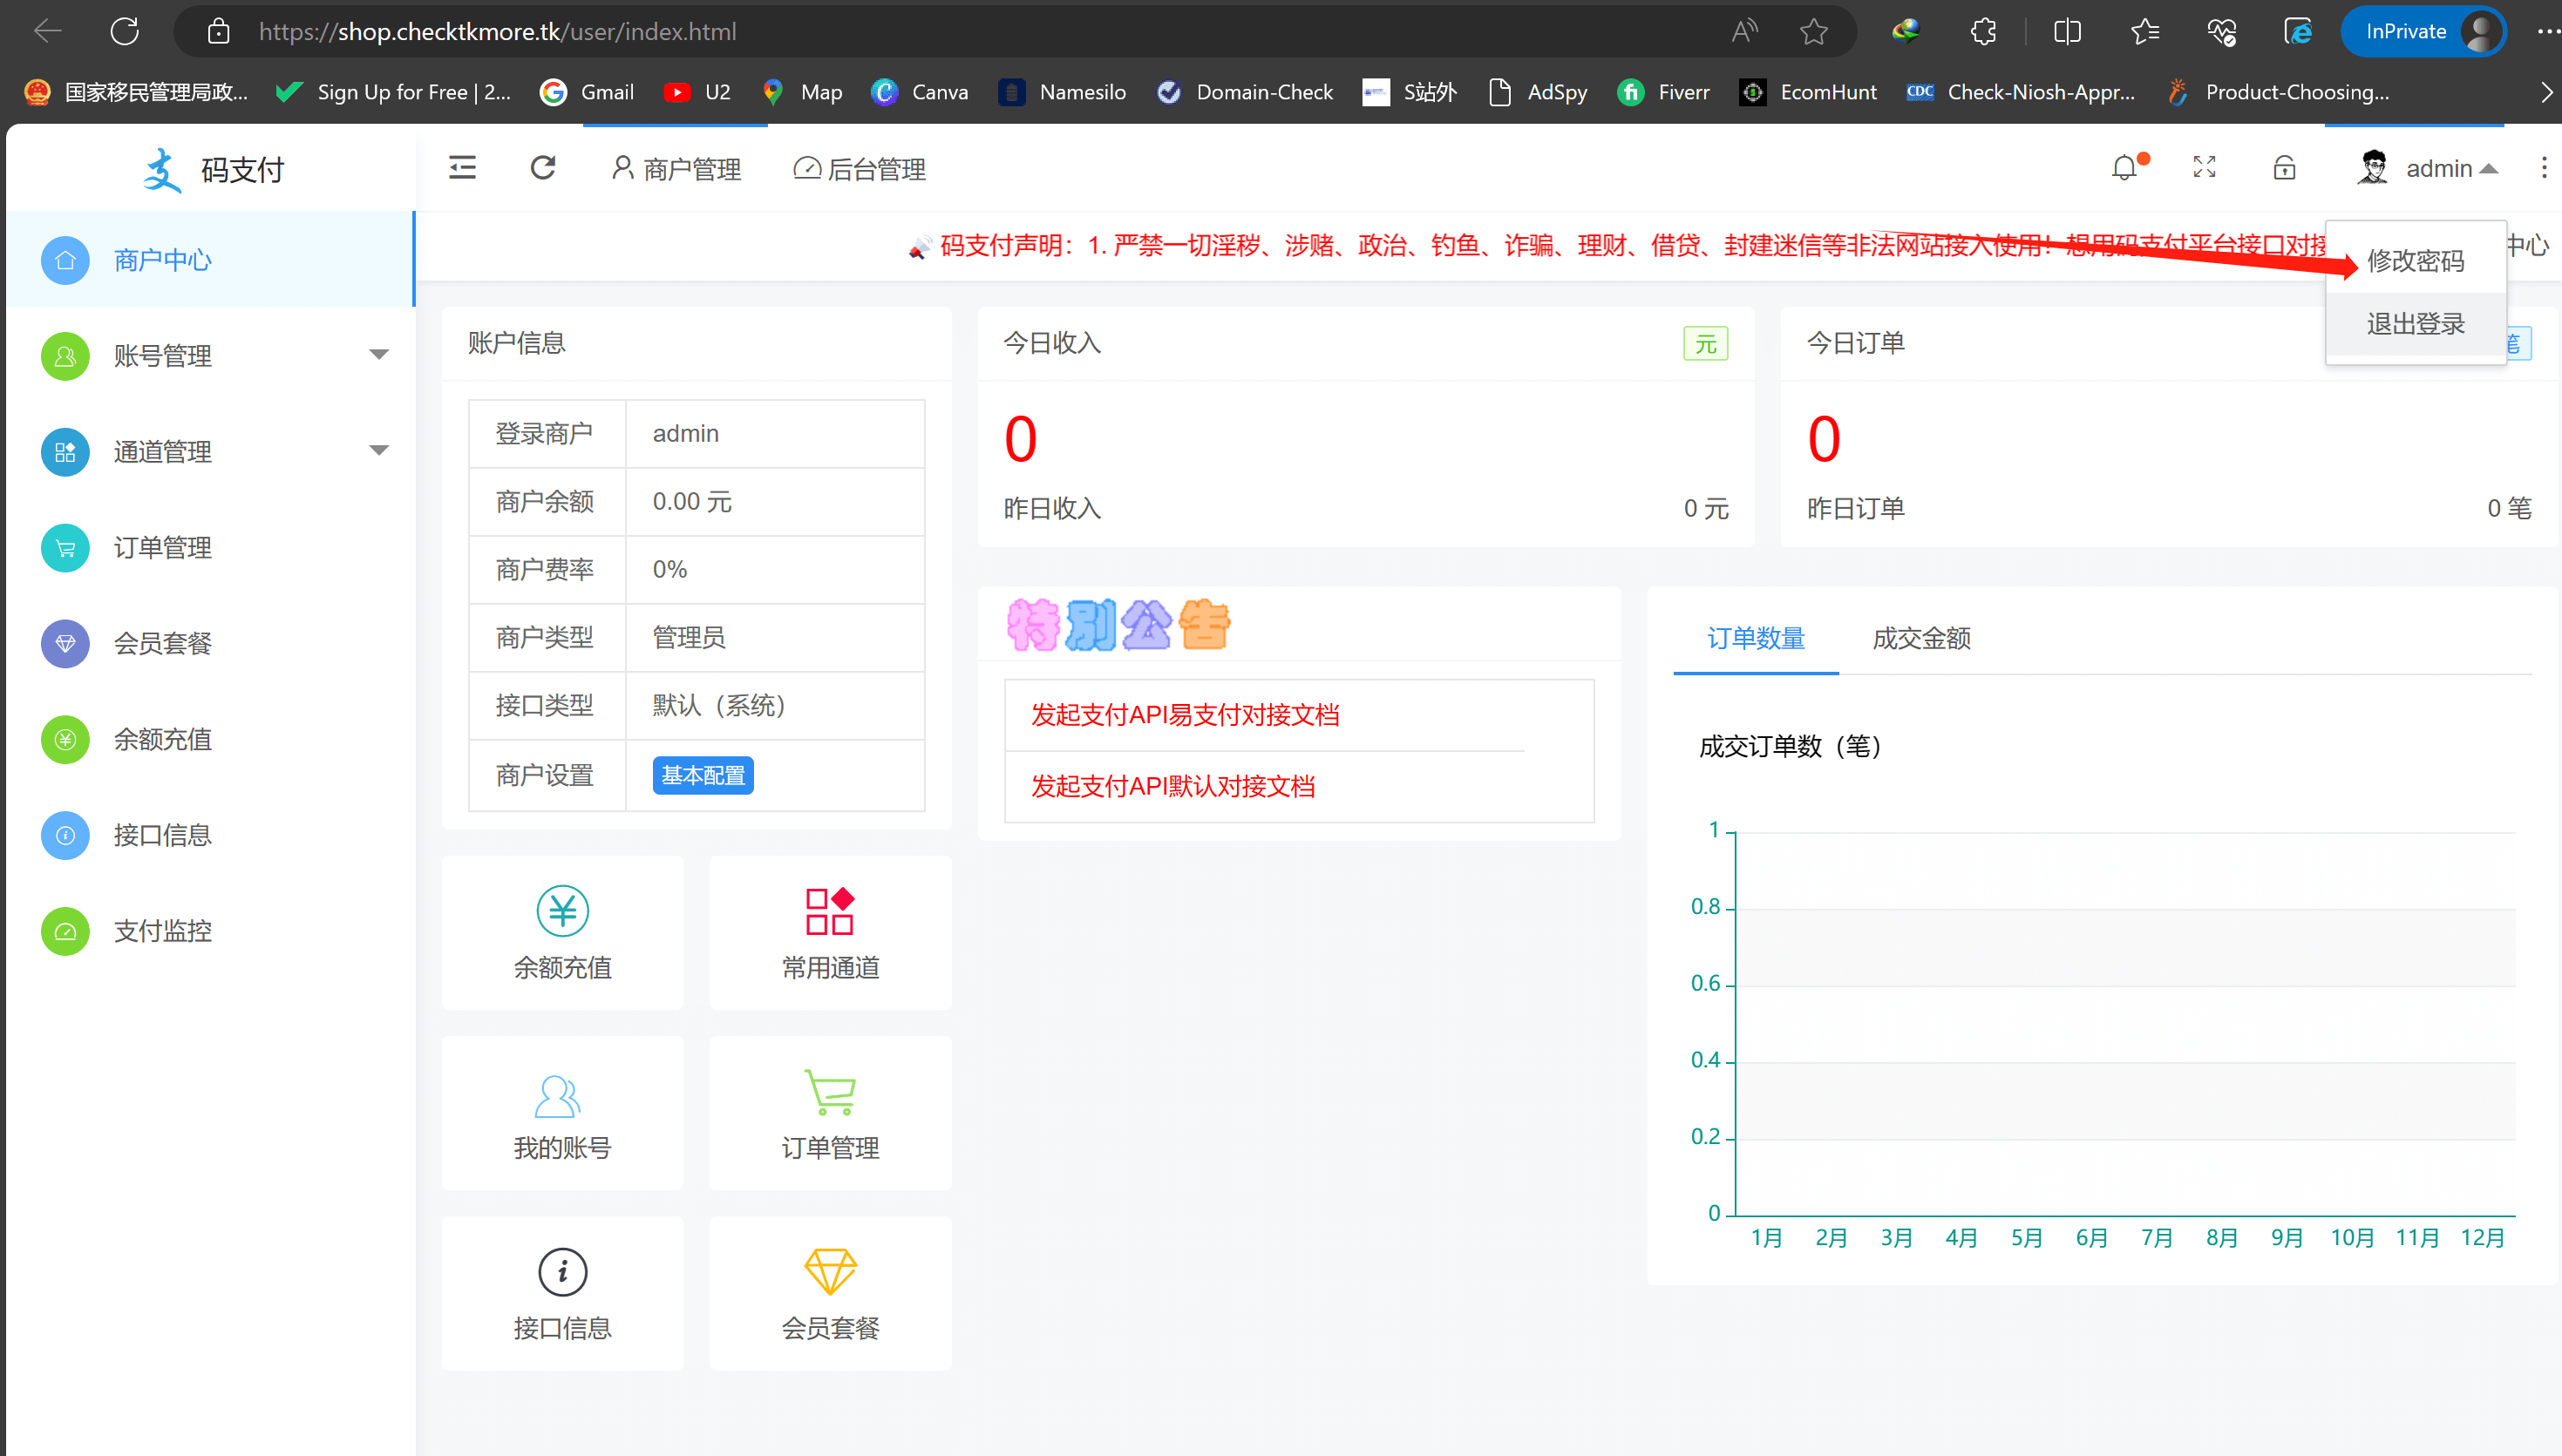2562x1456 pixels.
Task: Click the lock screen icon
Action: [2285, 168]
